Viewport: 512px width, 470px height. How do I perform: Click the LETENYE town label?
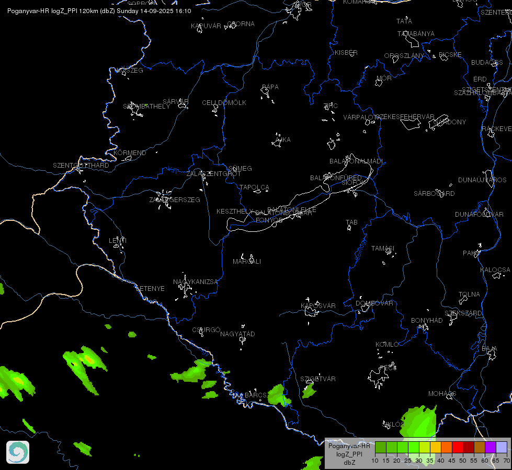coord(150,289)
